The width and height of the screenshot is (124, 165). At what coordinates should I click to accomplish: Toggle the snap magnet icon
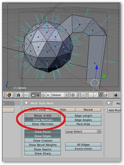(x=83, y=95)
